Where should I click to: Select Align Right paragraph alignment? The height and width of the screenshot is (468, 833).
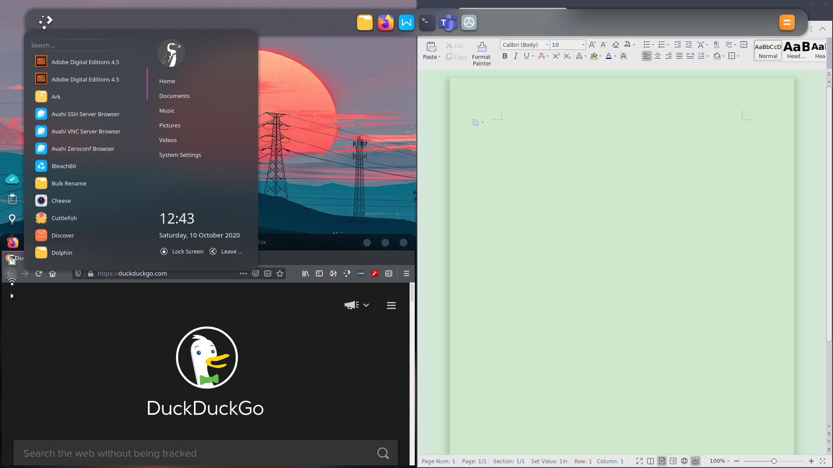coord(669,56)
